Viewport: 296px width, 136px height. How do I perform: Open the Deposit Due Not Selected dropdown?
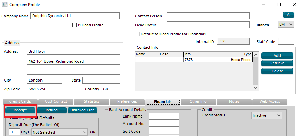click(59, 132)
